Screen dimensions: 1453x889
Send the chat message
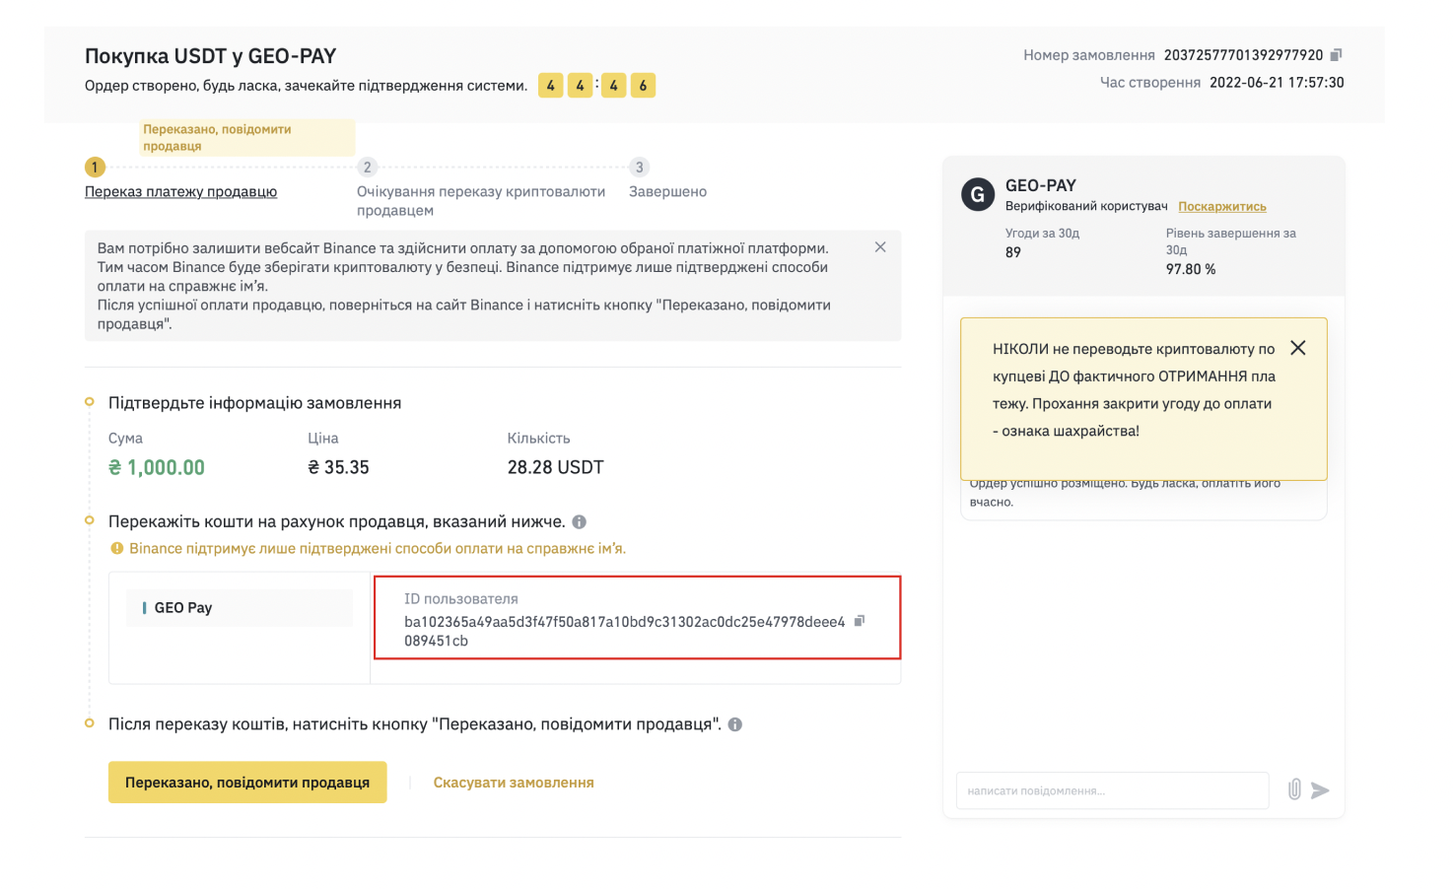[1321, 790]
